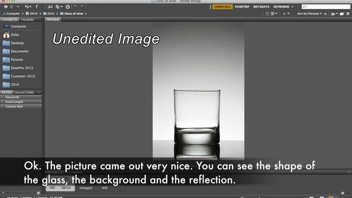The width and height of the screenshot is (352, 198).
Task: Expand chevron after Computer breadcrumb
Action: [x=23, y=13]
